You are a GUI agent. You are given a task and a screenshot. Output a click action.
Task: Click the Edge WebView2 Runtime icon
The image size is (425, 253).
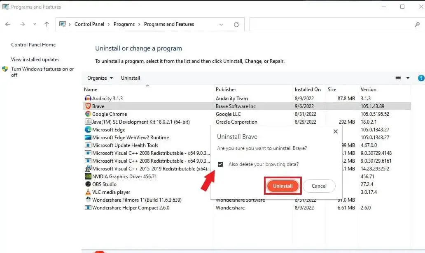88,137
